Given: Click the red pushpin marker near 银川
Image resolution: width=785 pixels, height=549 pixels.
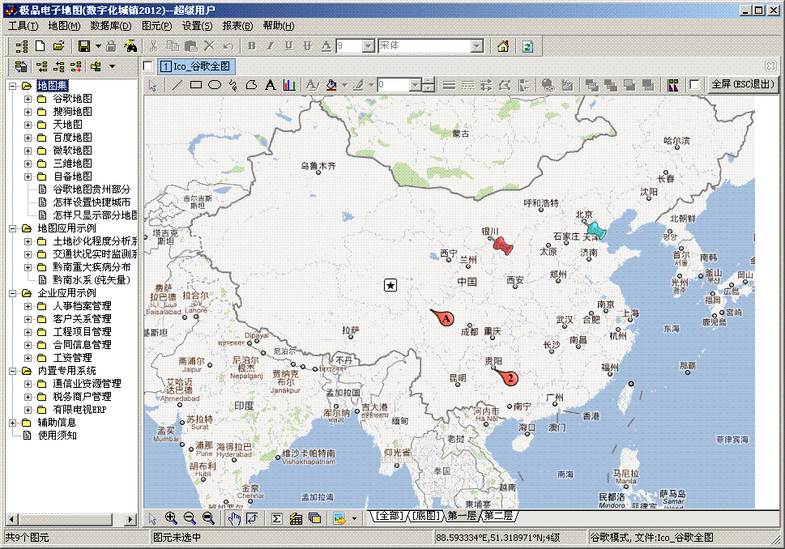Looking at the screenshot, I should click(x=502, y=245).
